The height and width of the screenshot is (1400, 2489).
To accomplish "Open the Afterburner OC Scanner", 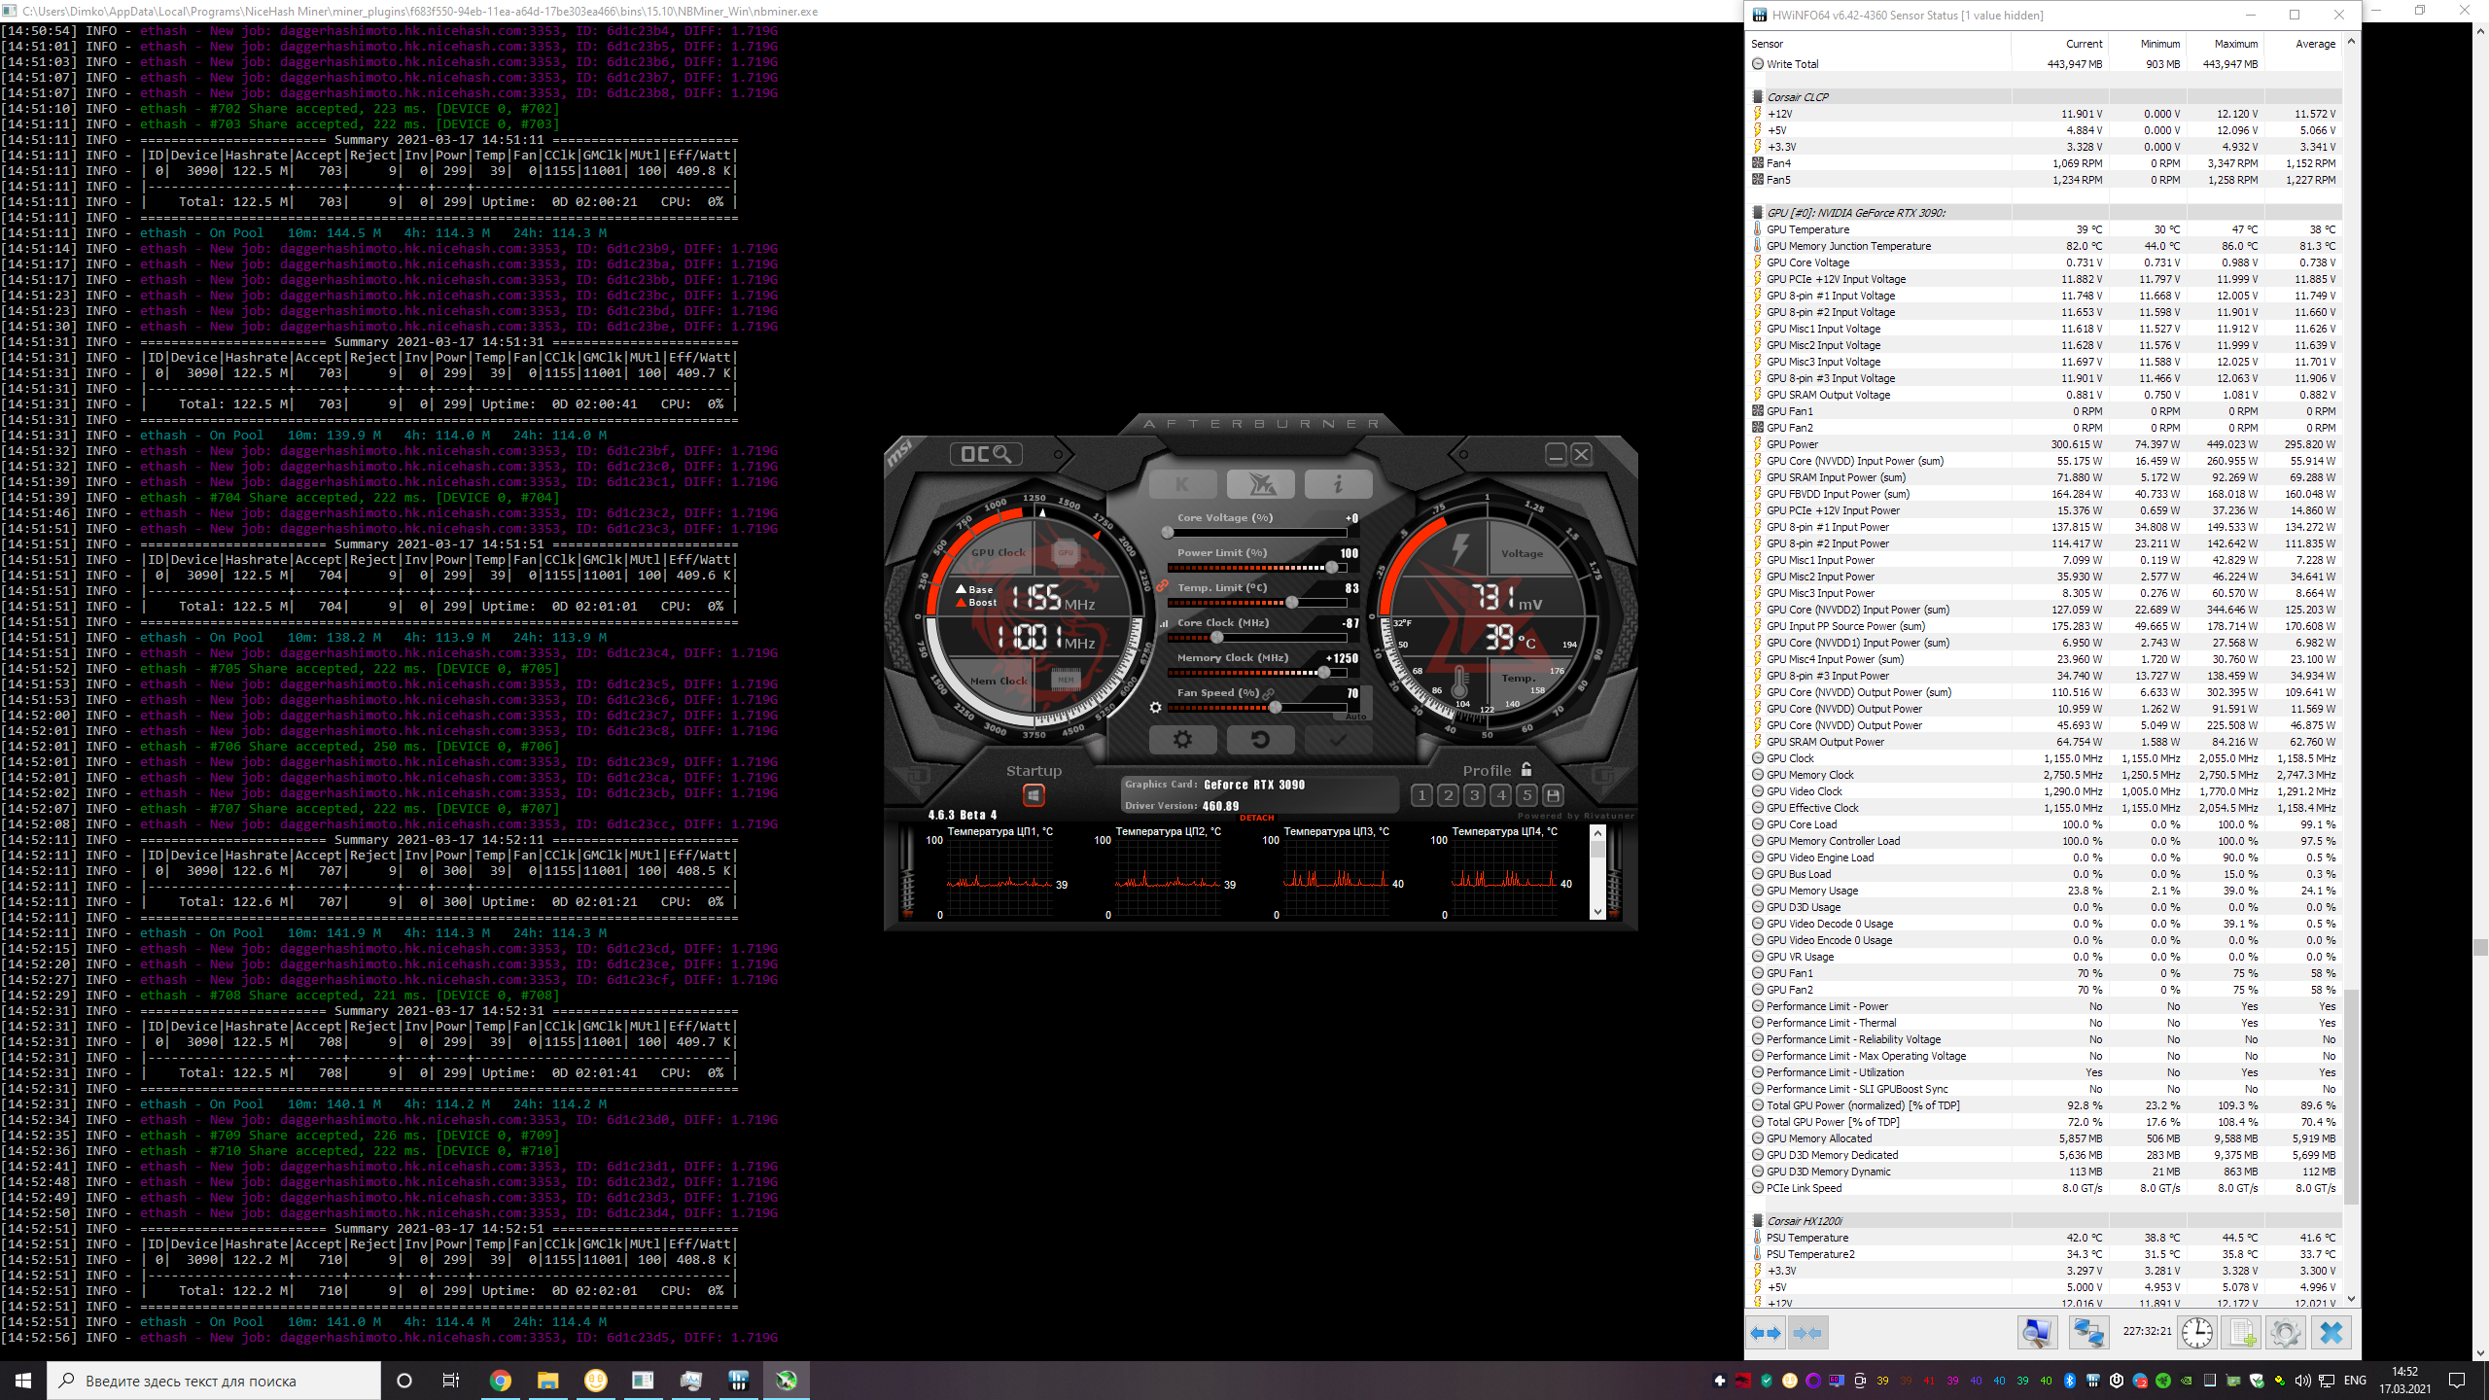I will (x=985, y=454).
